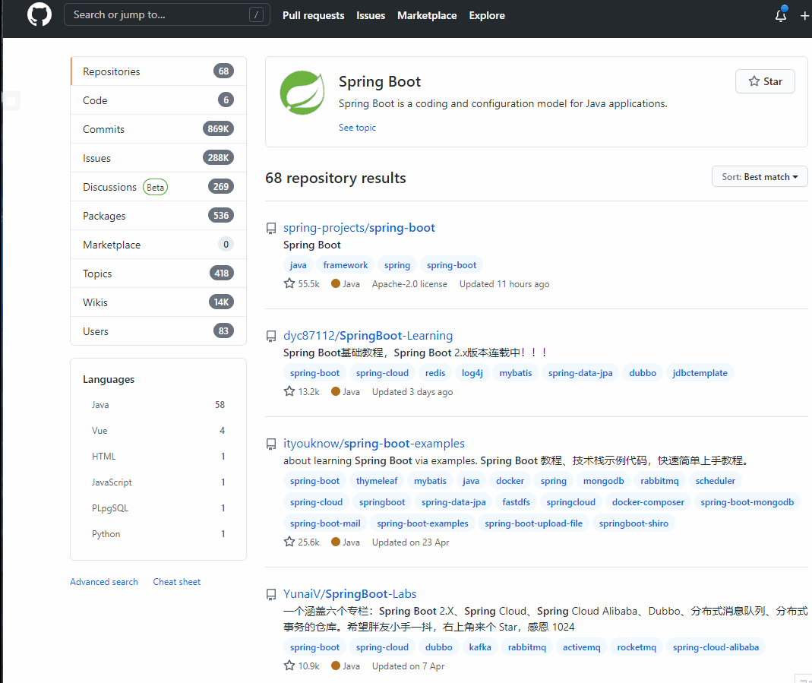Filter by PLpgSQL language
The height and width of the screenshot is (683, 812).
tap(159, 508)
